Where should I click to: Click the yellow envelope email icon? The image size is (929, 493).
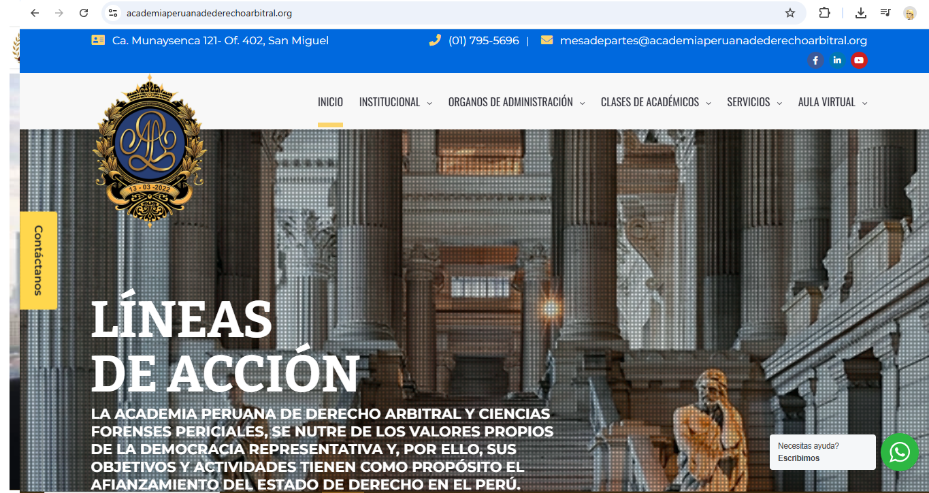pyautogui.click(x=547, y=40)
